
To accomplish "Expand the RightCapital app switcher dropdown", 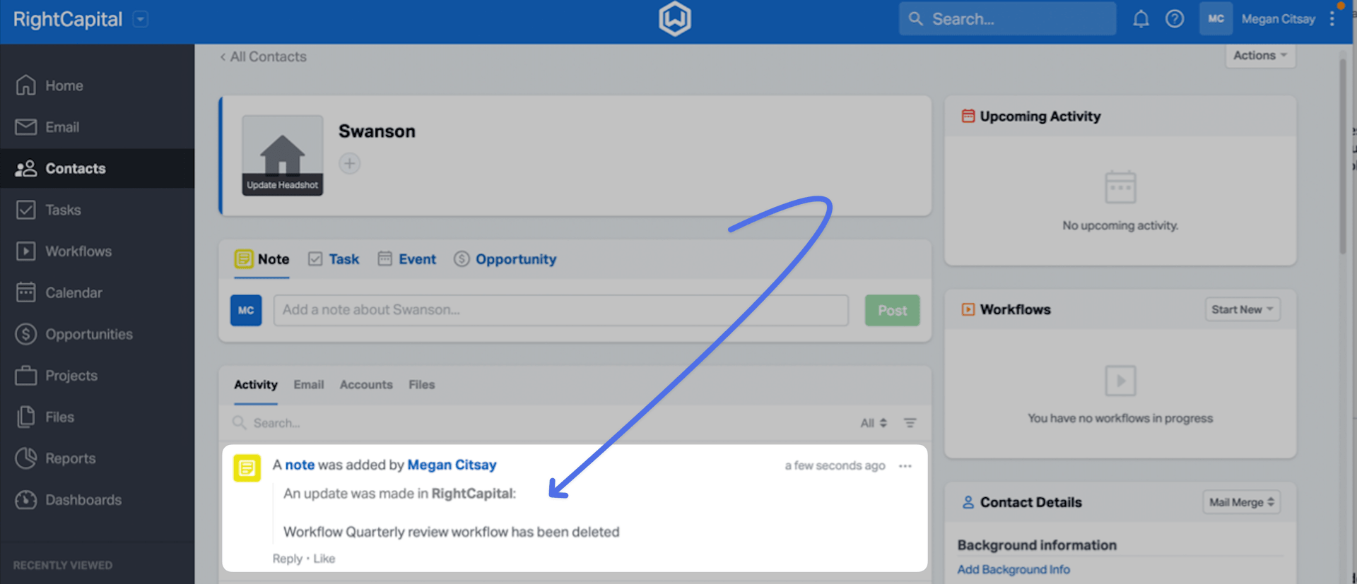I will pyautogui.click(x=141, y=19).
